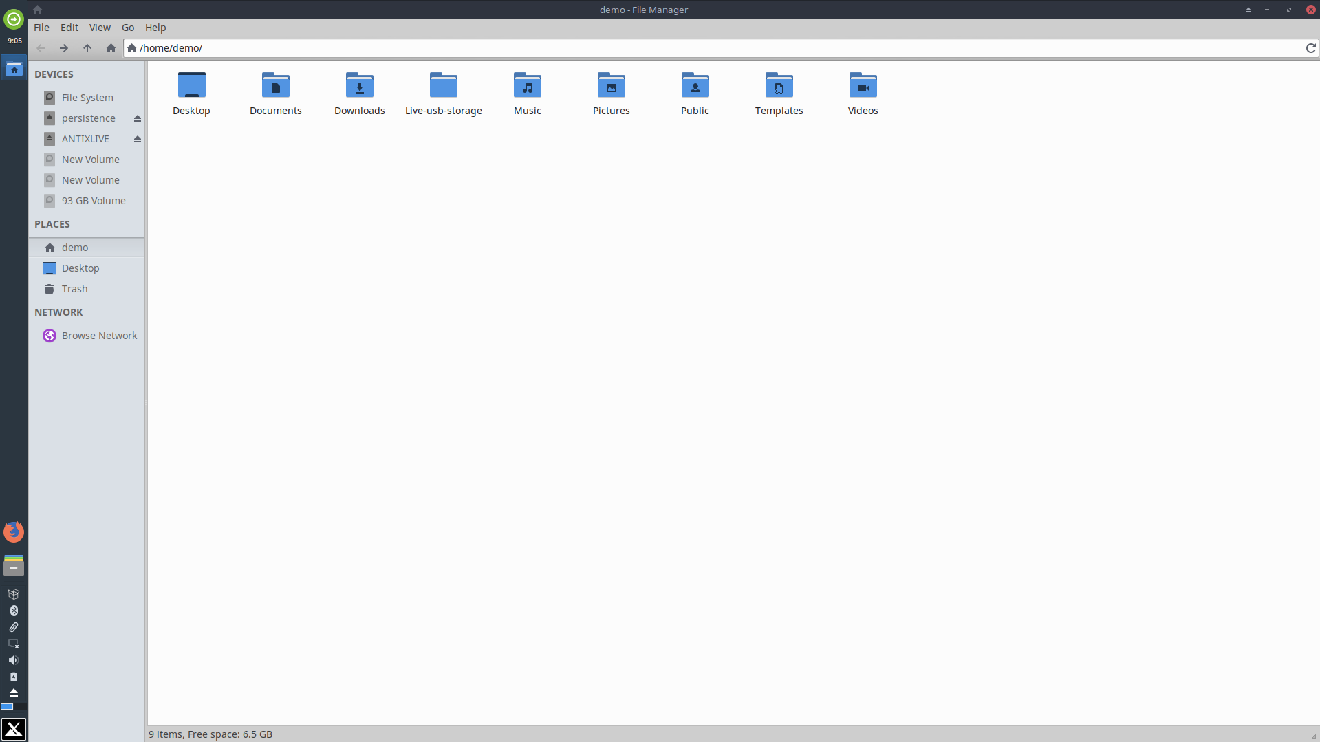Click the home folder toolbar icon
The width and height of the screenshot is (1320, 742).
[x=111, y=48]
